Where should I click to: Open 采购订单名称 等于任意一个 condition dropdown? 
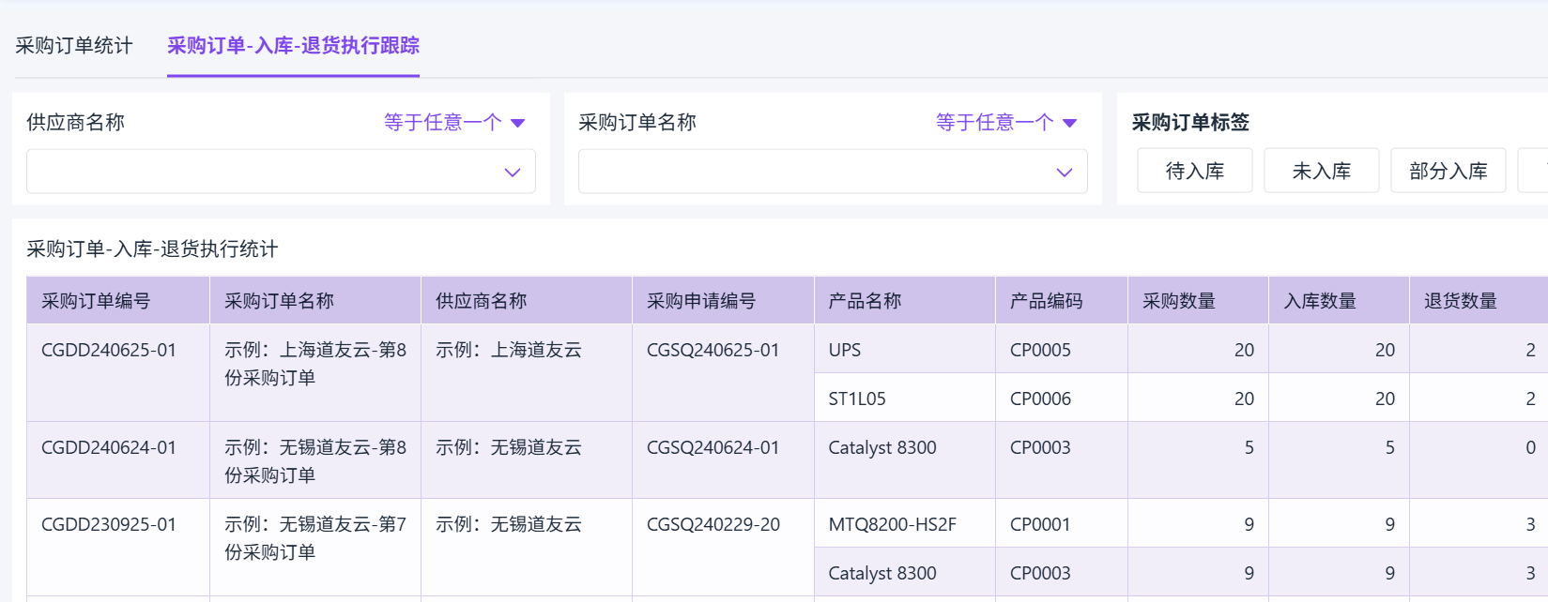tap(1006, 123)
